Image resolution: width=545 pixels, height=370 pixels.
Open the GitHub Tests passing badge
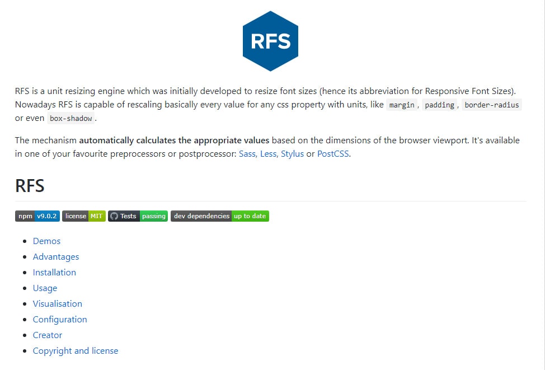tap(138, 216)
